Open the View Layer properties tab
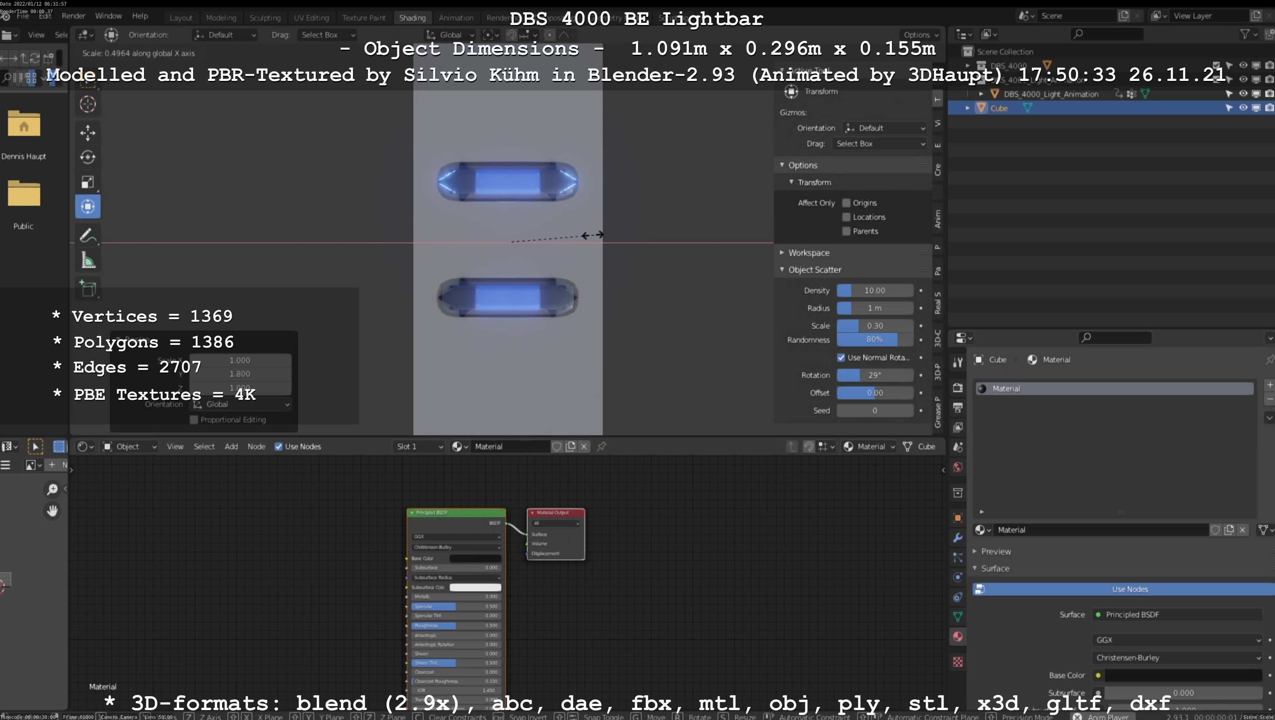This screenshot has width=1275, height=720. pyautogui.click(x=958, y=427)
